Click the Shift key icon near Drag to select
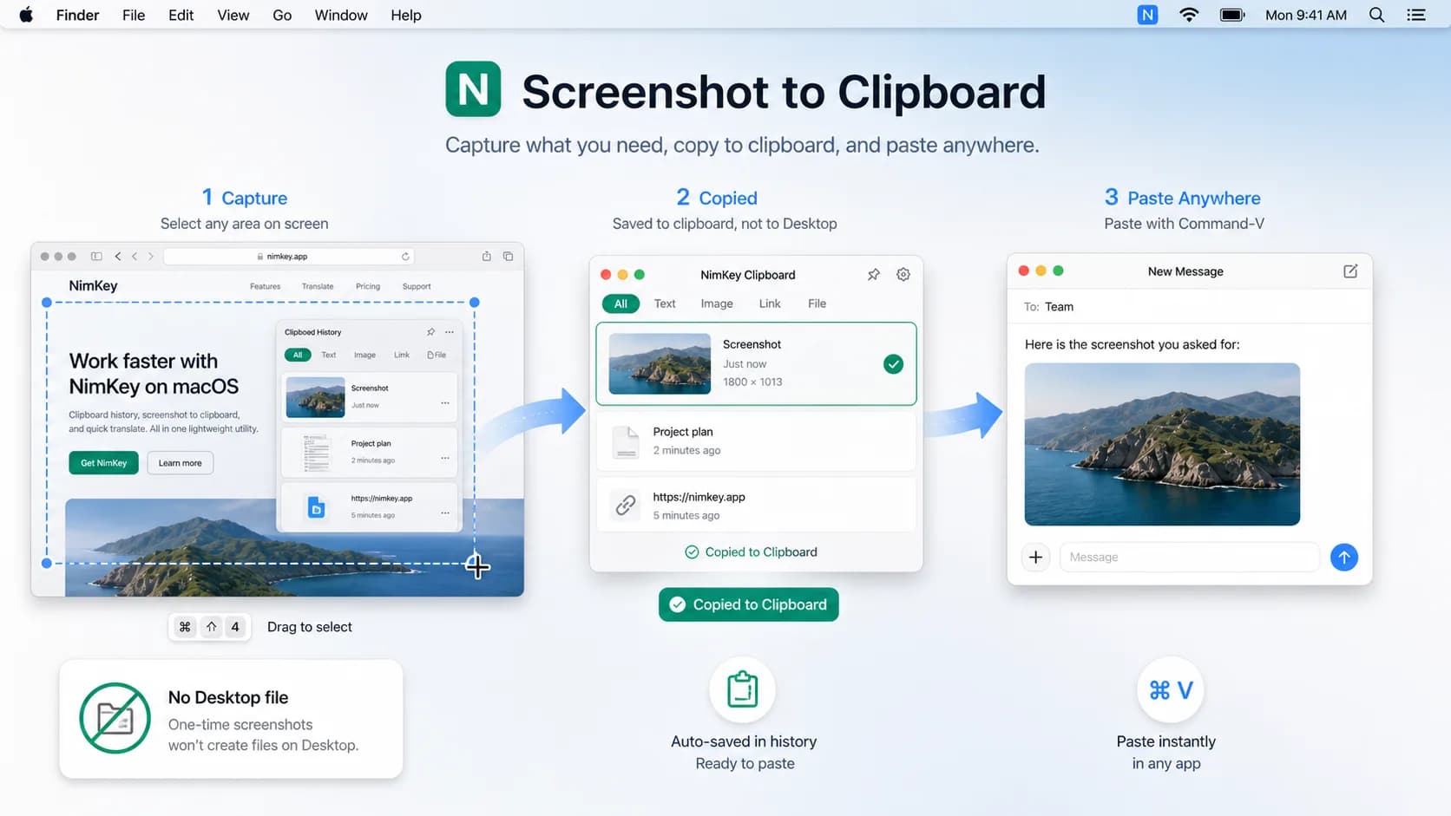 point(211,627)
